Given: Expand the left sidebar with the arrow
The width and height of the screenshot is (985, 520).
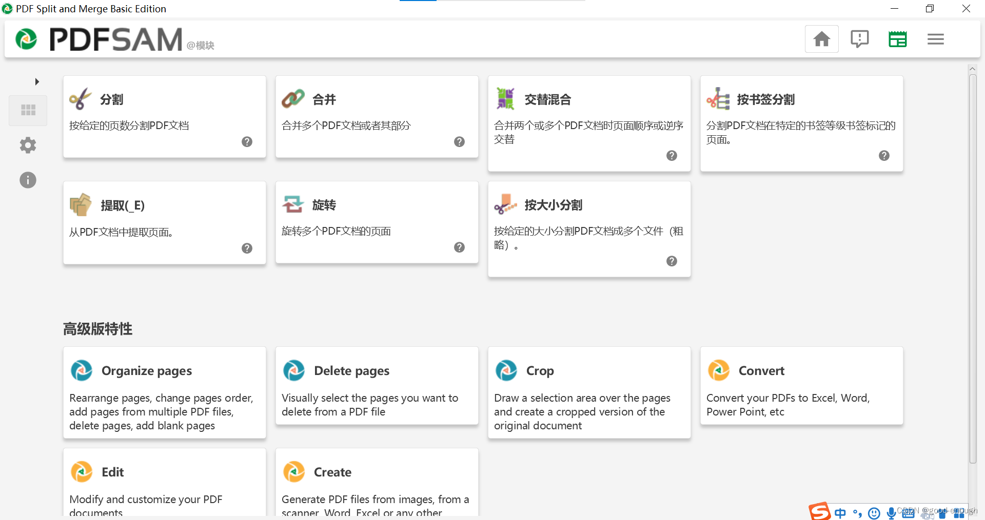Looking at the screenshot, I should click(36, 81).
